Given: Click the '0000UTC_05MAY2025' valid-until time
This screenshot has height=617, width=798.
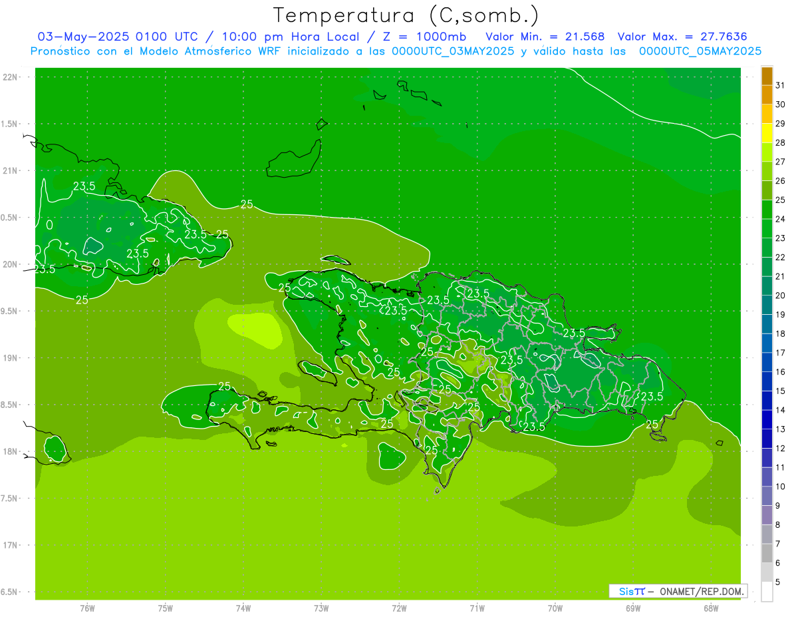Looking at the screenshot, I should (x=700, y=51).
